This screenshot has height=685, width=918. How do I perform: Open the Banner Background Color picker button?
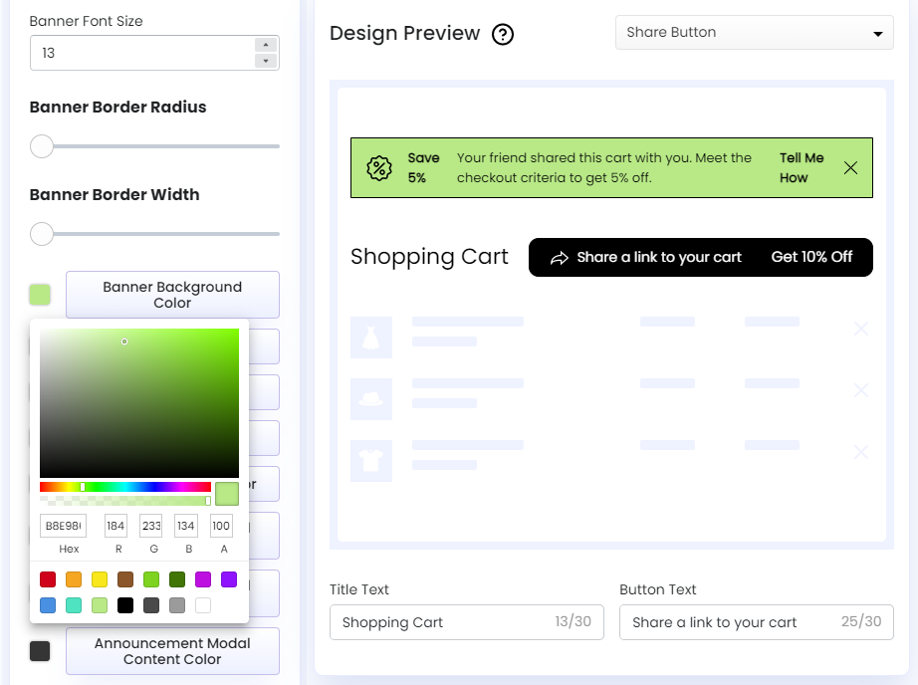(171, 294)
